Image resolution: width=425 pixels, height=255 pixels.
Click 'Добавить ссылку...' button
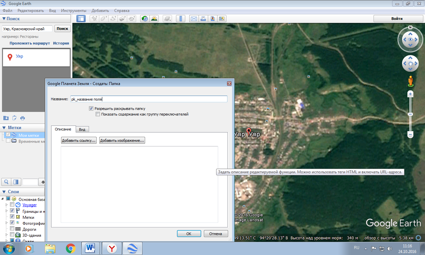click(79, 140)
